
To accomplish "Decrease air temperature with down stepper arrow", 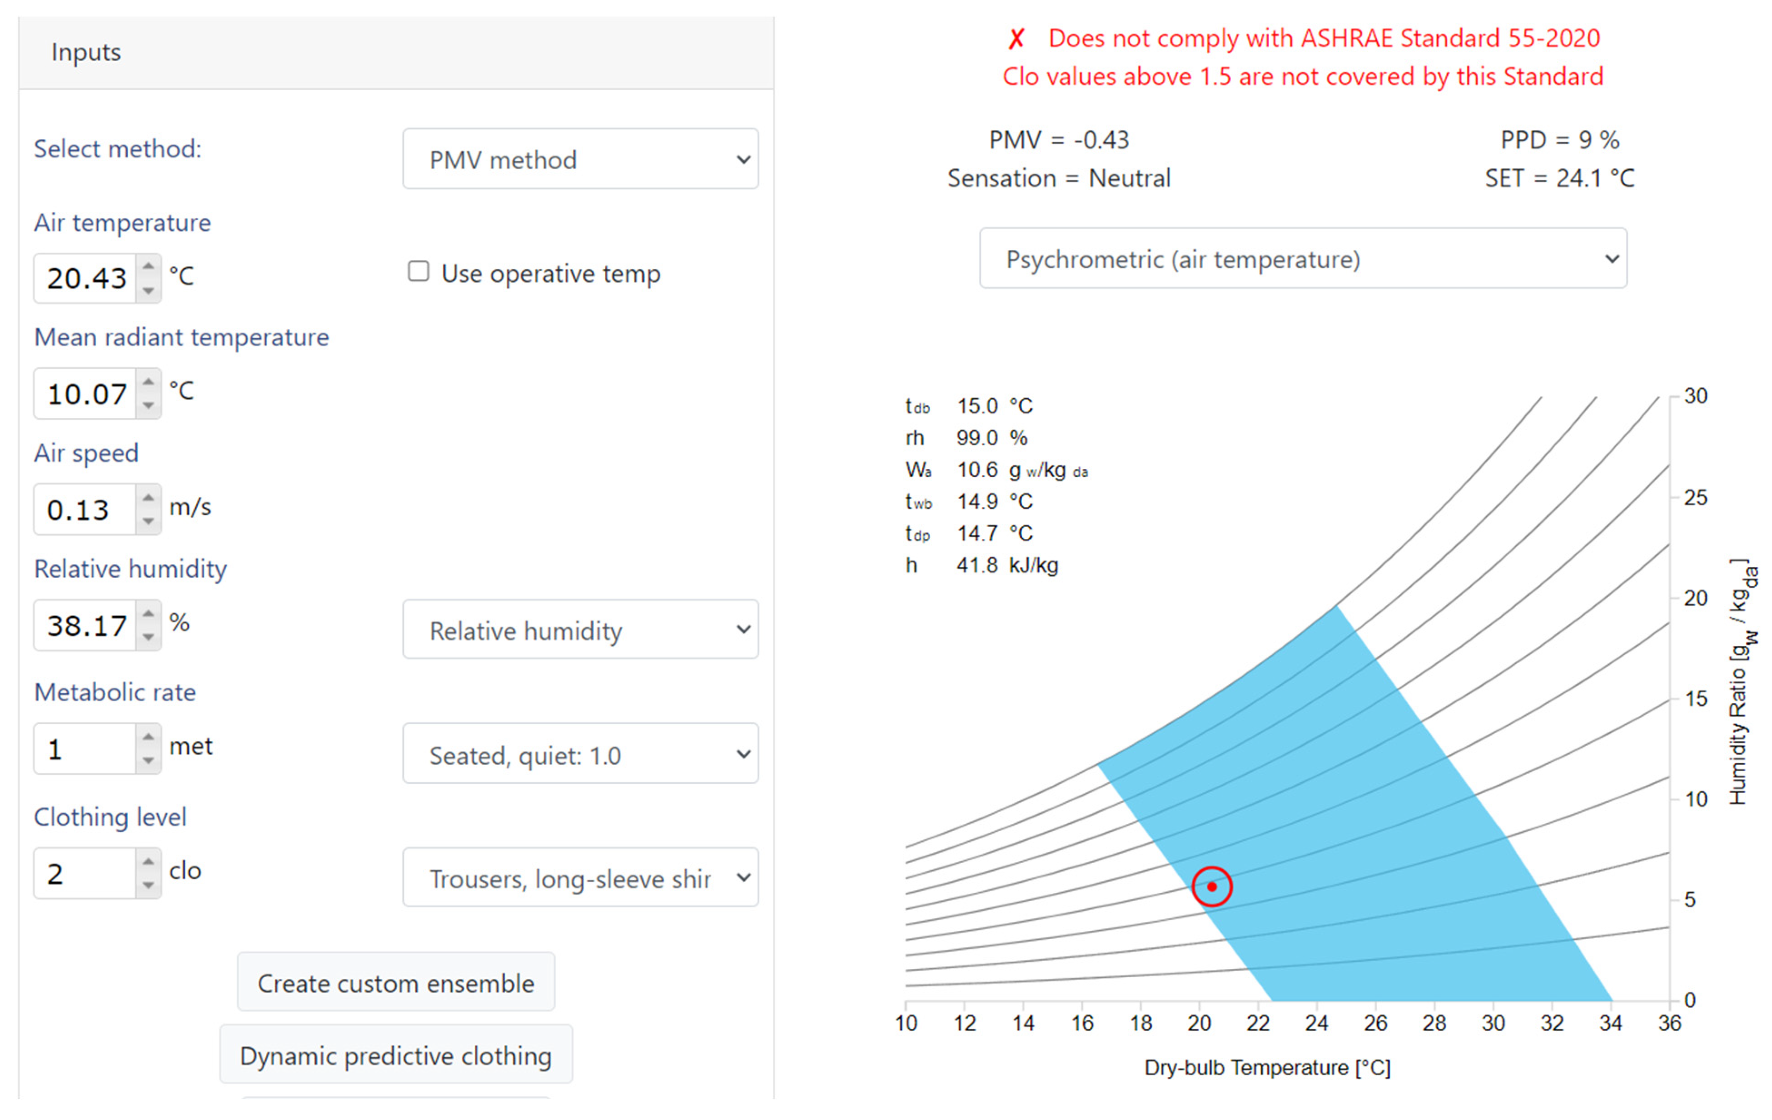I will click(x=149, y=290).
